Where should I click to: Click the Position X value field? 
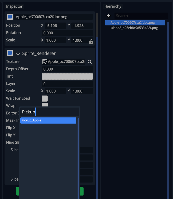[55, 26]
